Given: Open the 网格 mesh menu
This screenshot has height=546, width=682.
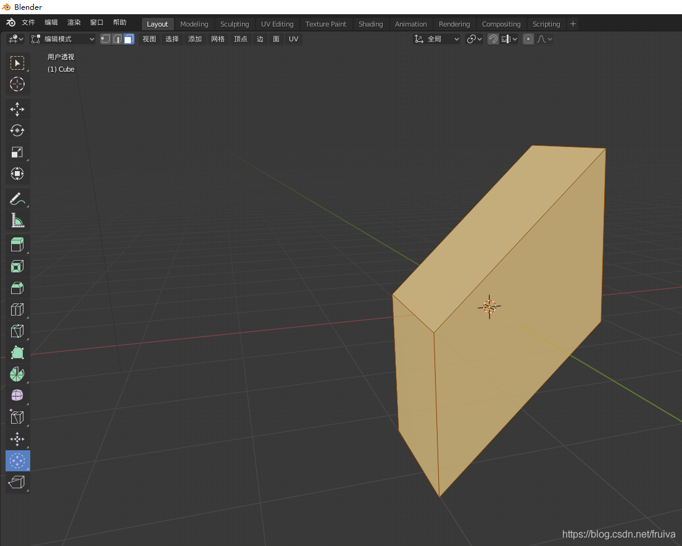Looking at the screenshot, I should [x=218, y=39].
